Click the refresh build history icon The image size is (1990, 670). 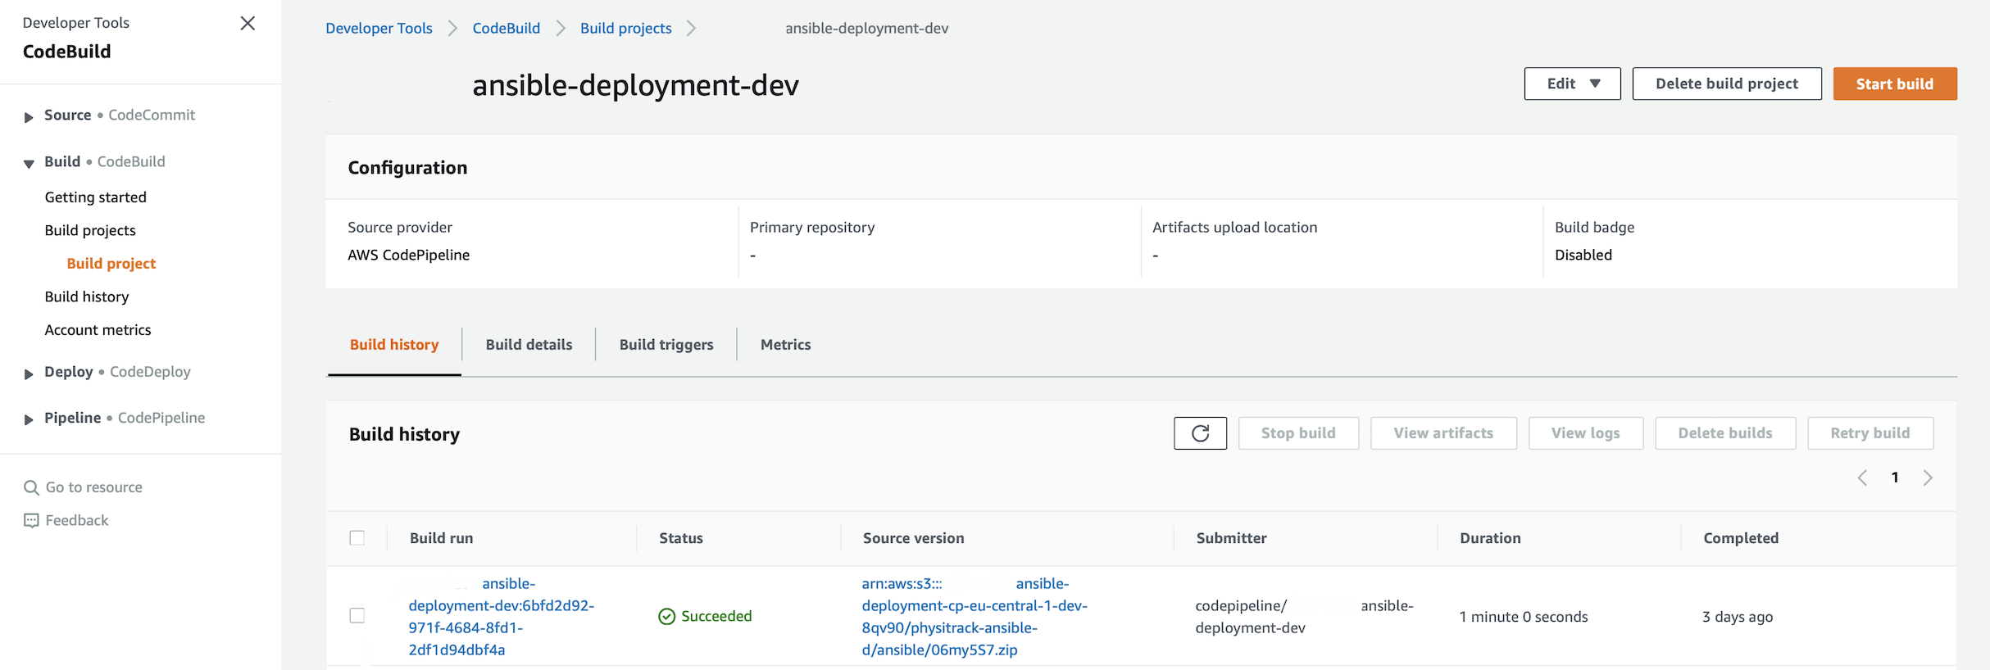click(1199, 433)
